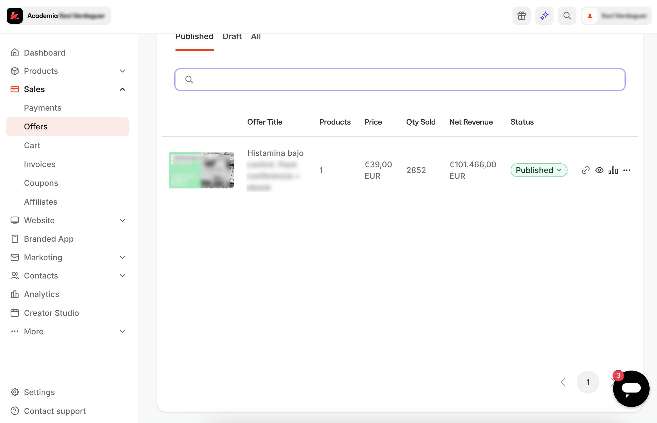Click the gift icon in top bar

(521, 16)
